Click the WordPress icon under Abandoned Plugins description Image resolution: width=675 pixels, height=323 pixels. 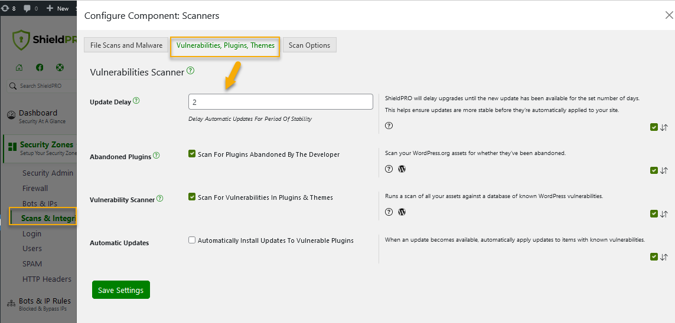tap(402, 169)
